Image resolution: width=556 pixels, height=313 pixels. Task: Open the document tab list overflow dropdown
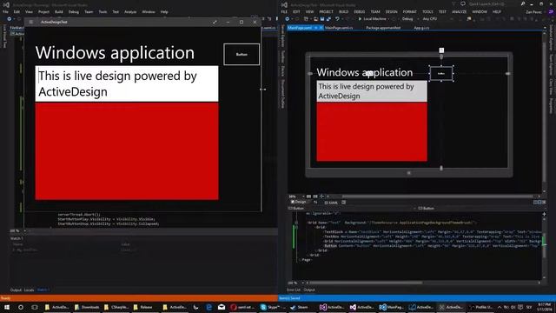tap(545, 28)
